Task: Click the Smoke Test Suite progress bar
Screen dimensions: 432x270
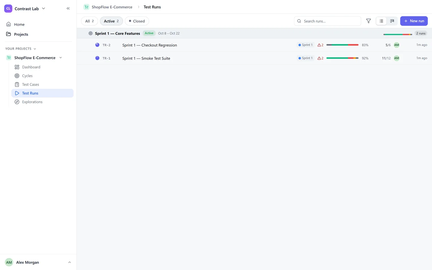Action: click(342, 58)
